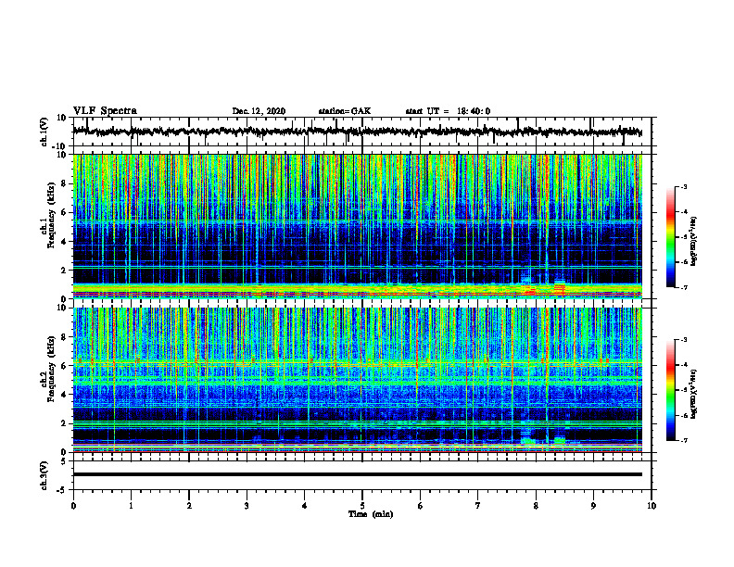Click the "0" tick on the time axis
This screenshot has width=734, height=567.
click(x=73, y=506)
